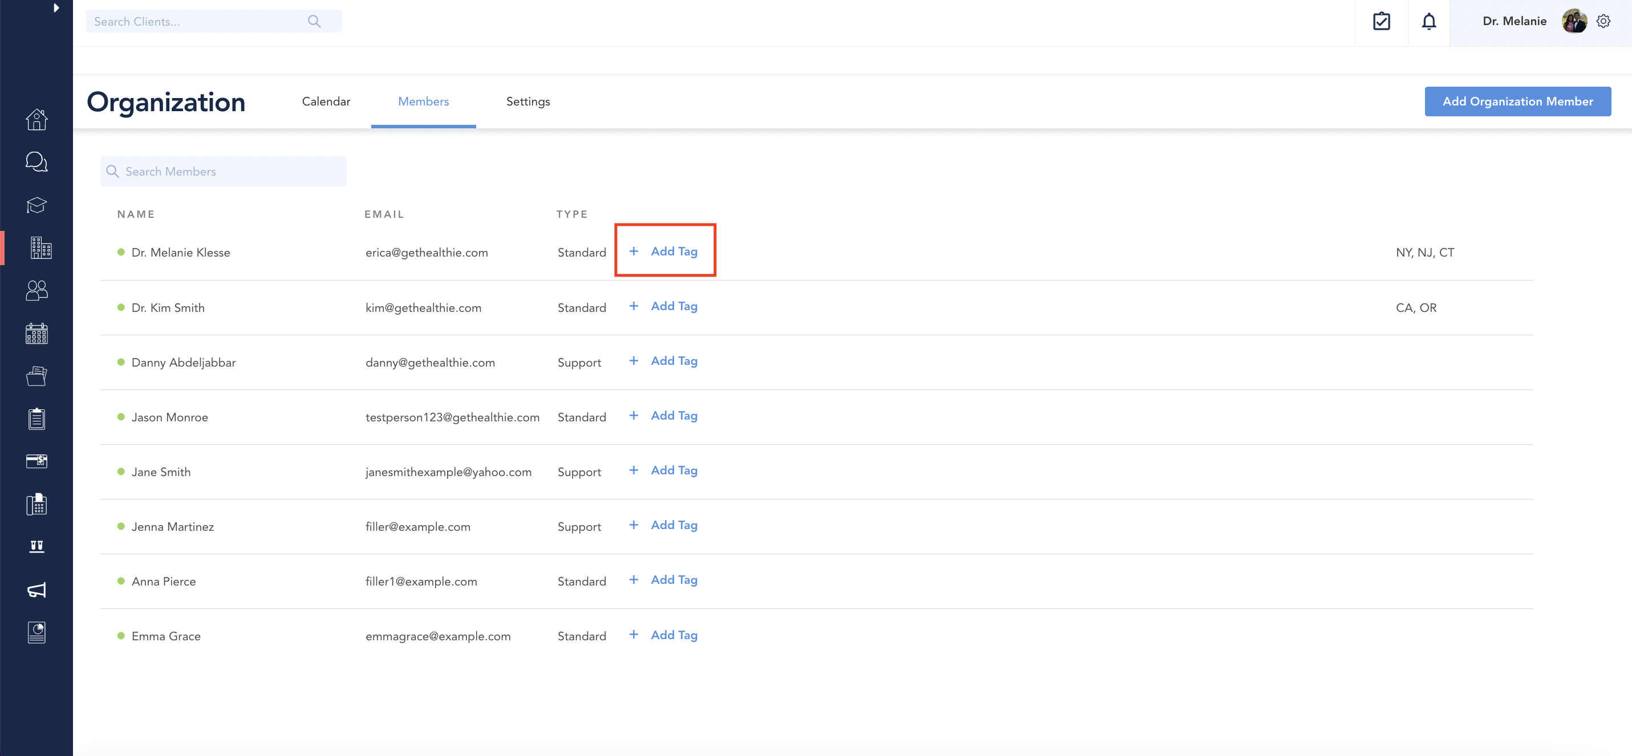Add a tag for Dr. Kim Smith
Viewport: 1632px width, 756px height.
[x=664, y=306]
